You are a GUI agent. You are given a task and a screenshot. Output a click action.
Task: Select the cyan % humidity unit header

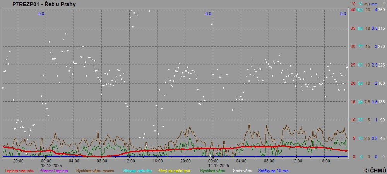(x=360, y=4)
